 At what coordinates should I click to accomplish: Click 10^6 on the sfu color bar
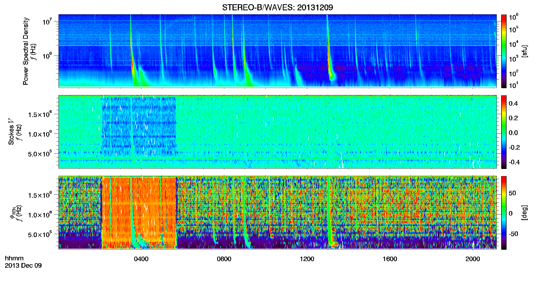tap(513, 17)
